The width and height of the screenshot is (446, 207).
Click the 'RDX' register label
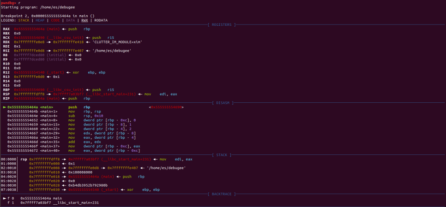coord(6,42)
